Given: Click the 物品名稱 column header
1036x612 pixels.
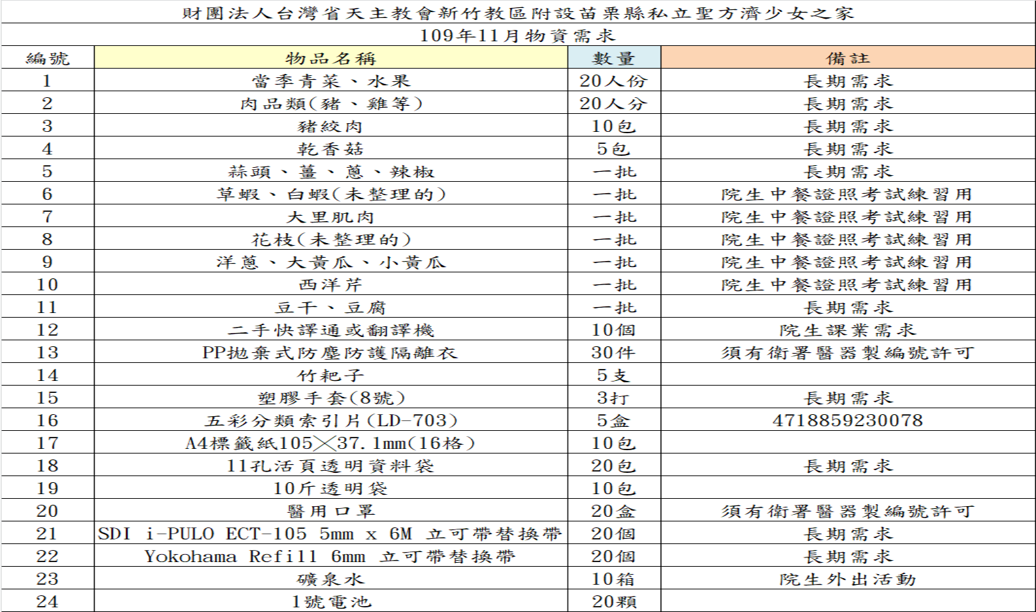Looking at the screenshot, I should click(331, 58).
